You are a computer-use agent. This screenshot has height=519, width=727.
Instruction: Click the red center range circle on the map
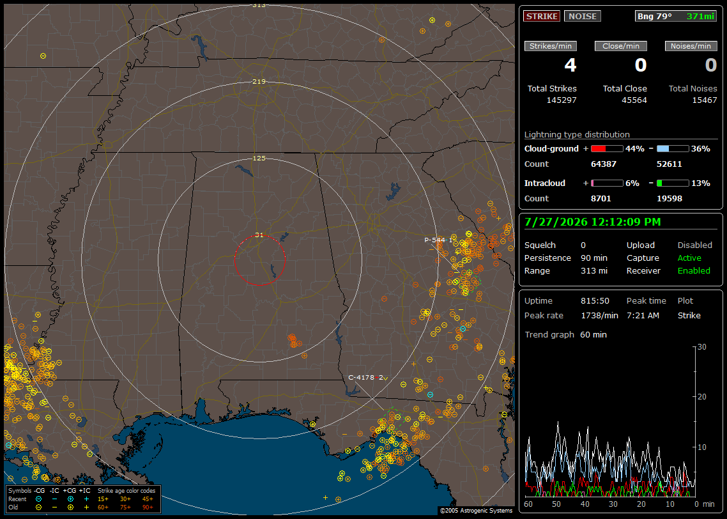pos(259,260)
